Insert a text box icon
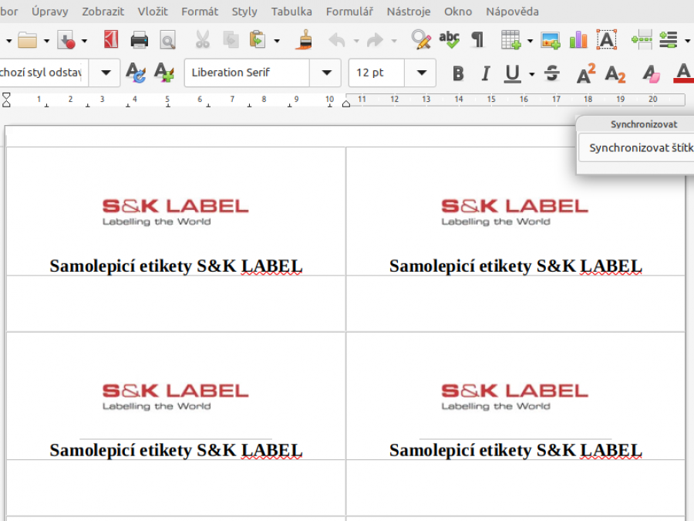694x521 pixels. [x=606, y=39]
